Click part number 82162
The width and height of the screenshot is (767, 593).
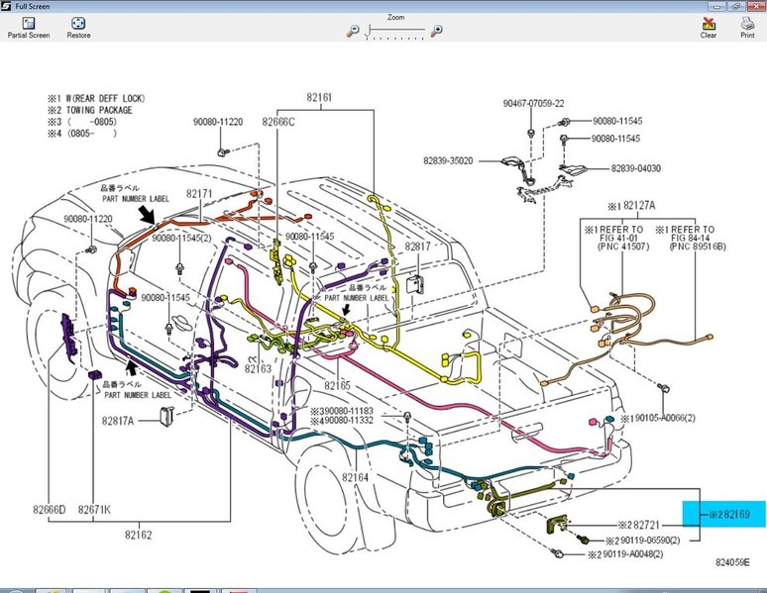(139, 535)
